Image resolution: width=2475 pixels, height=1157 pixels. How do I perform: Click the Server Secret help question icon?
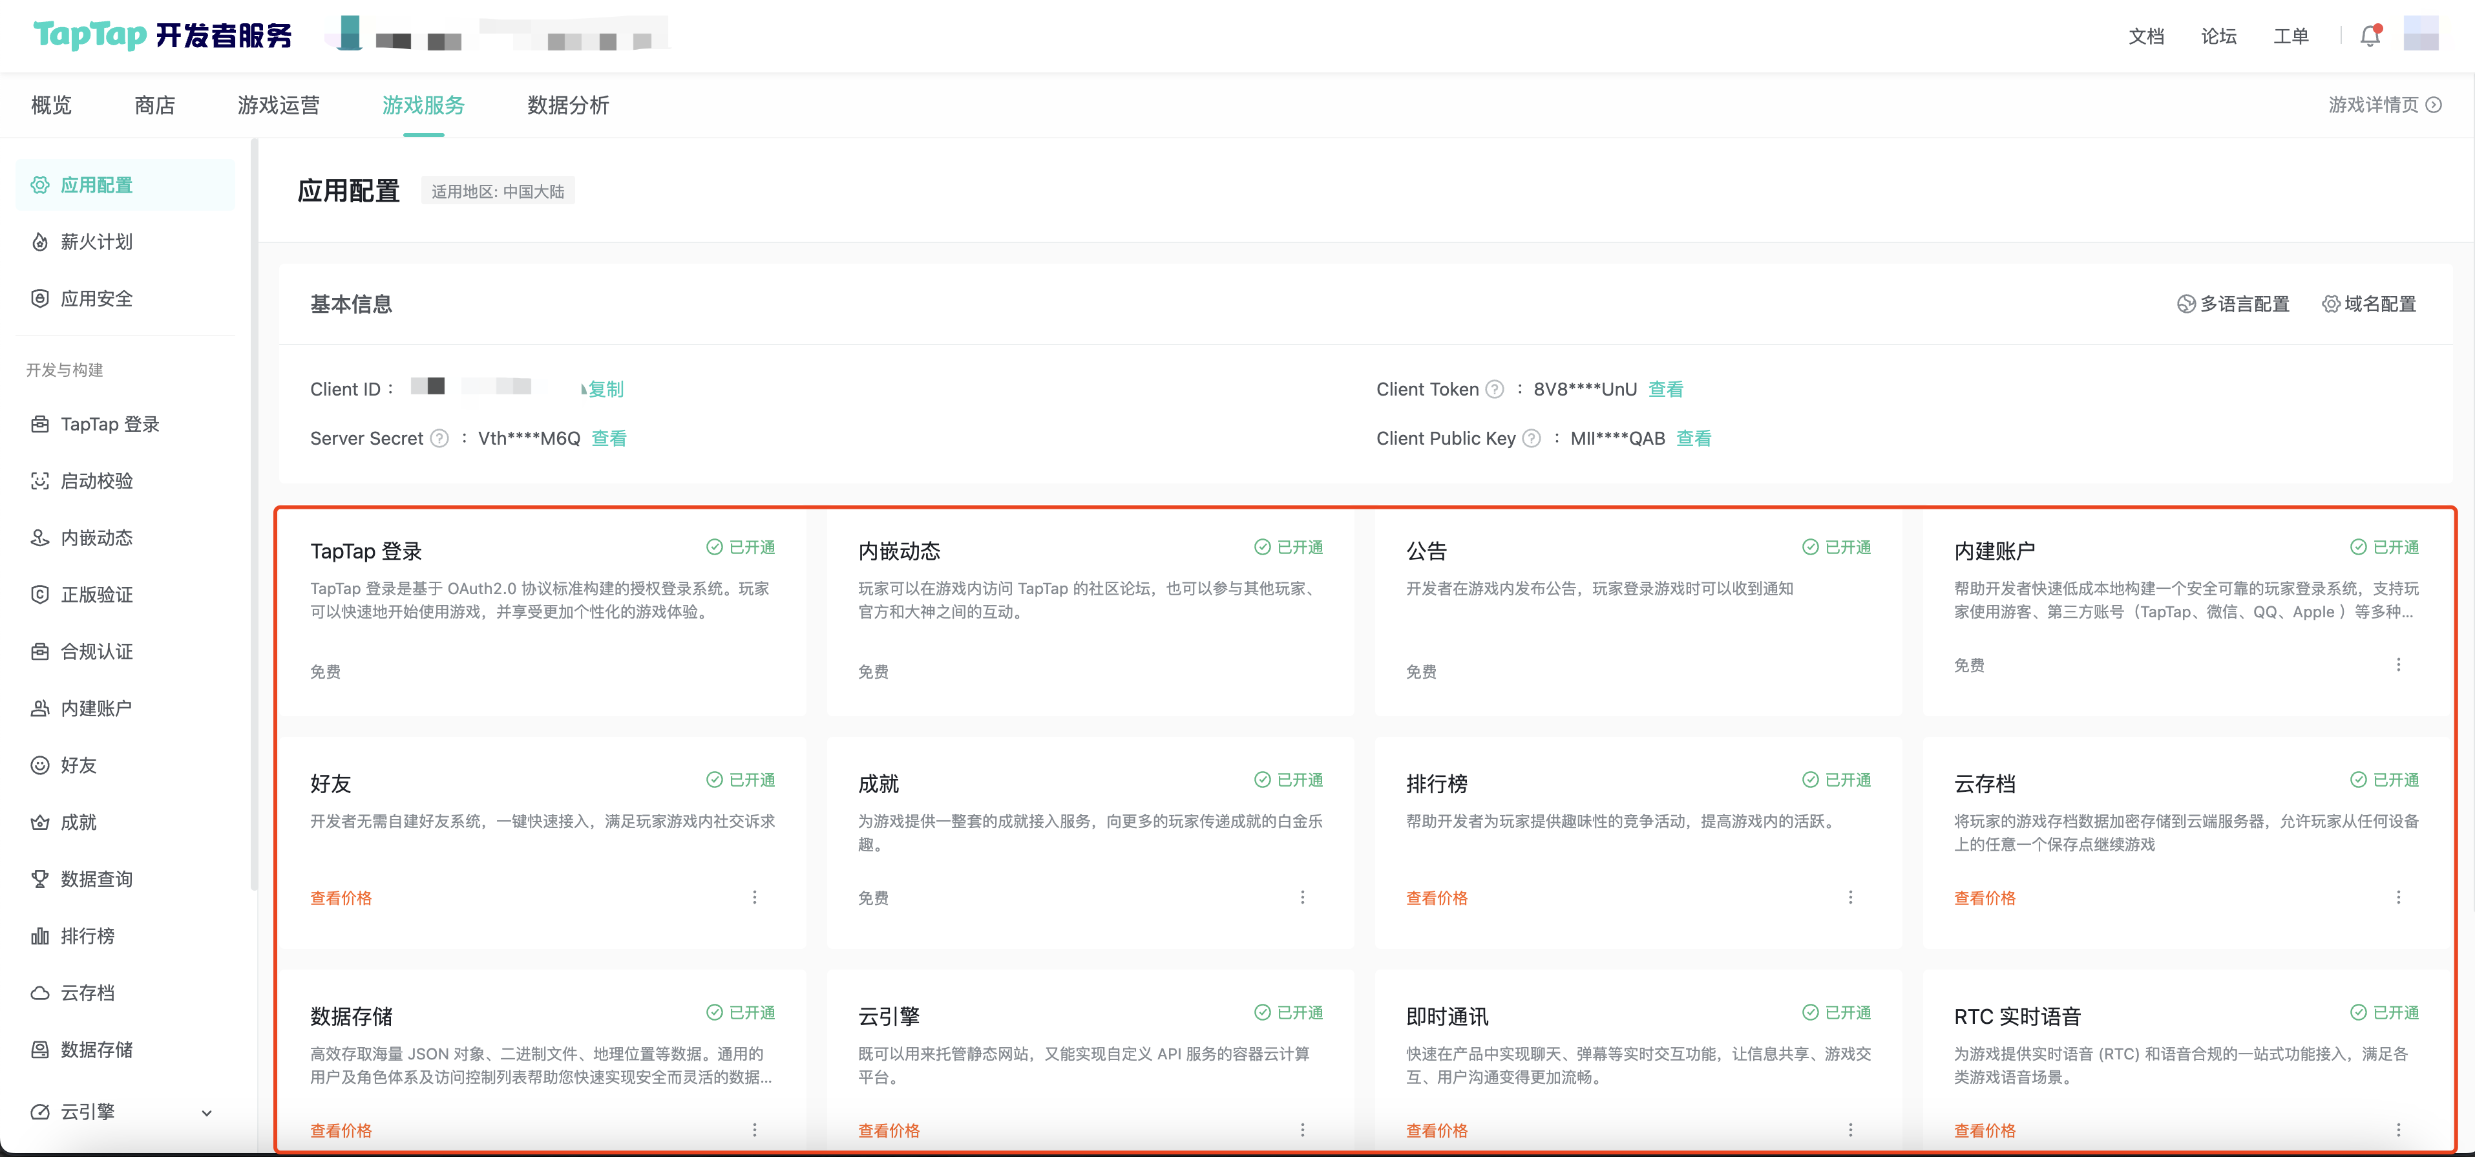440,438
